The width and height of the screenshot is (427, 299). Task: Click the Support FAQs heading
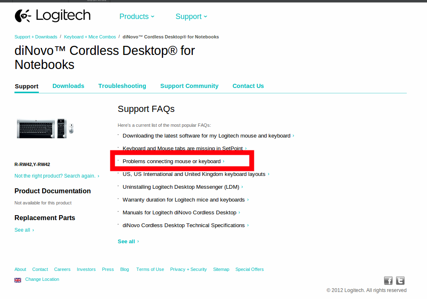(x=146, y=109)
